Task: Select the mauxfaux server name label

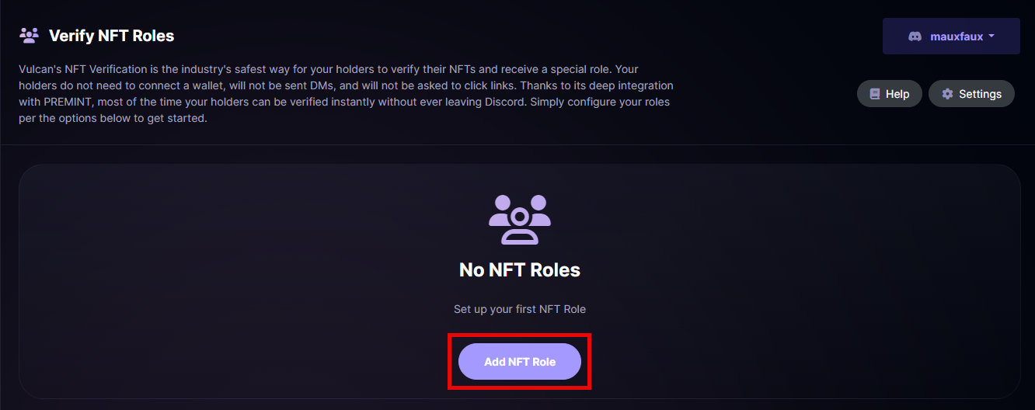Action: tap(957, 36)
